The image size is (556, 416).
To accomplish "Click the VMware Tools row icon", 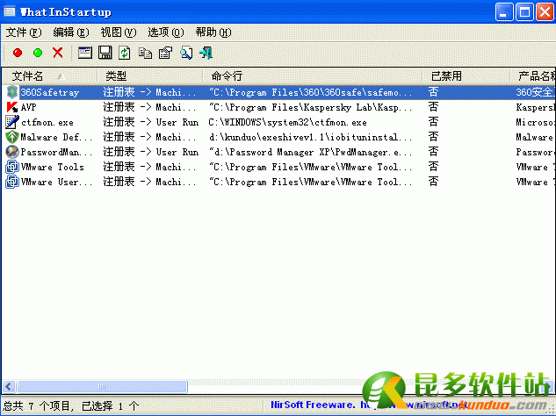I will pos(12,167).
